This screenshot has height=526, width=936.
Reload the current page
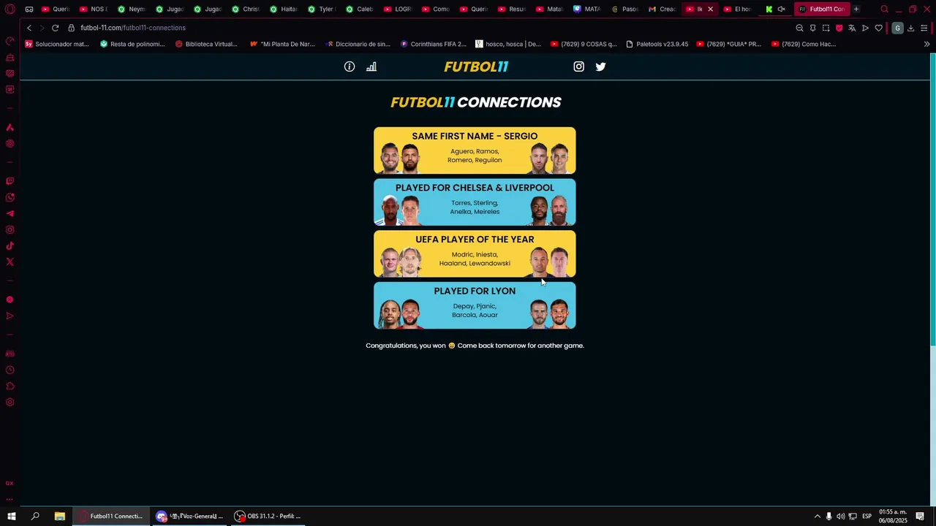click(x=55, y=28)
